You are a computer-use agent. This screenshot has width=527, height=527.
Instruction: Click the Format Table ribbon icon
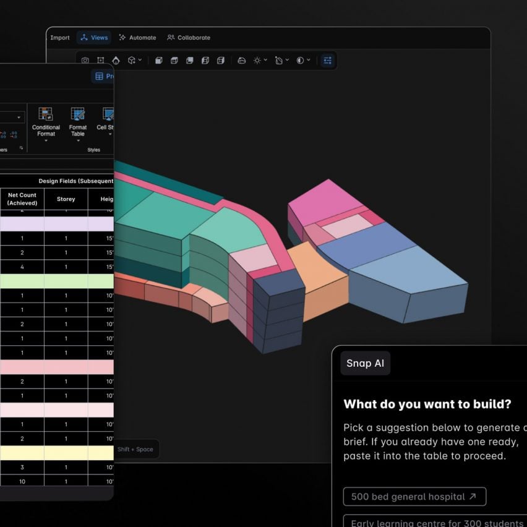pyautogui.click(x=78, y=114)
